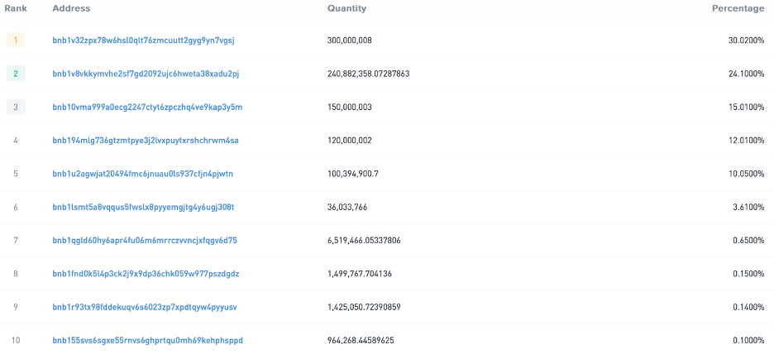The image size is (774, 354).
Task: Open address starting with bnb1u2agwjat
Action: [x=143, y=174]
